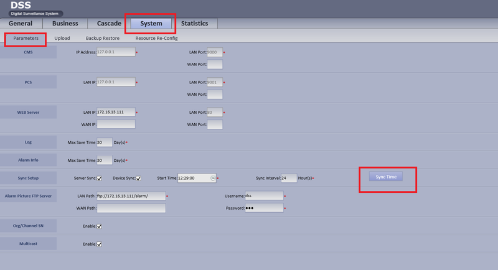The image size is (498, 270).
Task: Click the CMS LAN Port field
Action: (x=215, y=52)
